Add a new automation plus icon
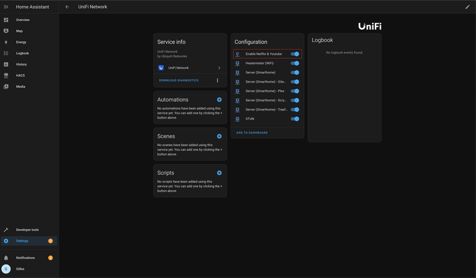The width and height of the screenshot is (476, 278). pyautogui.click(x=219, y=99)
